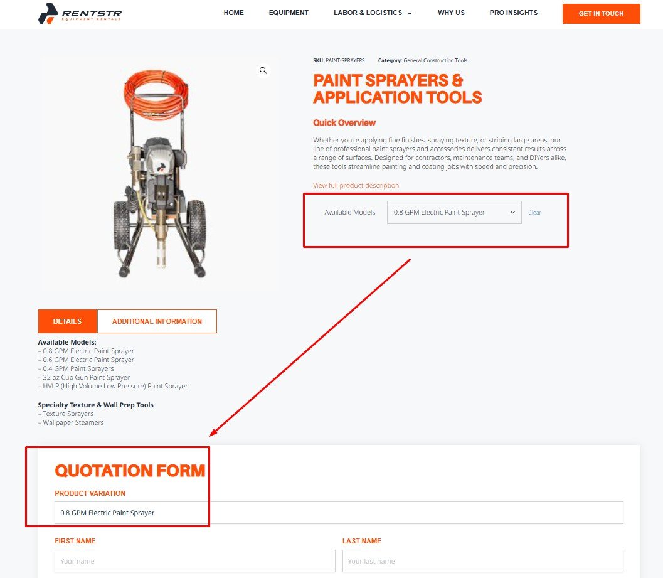Click the dropdown chevron arrow in model selector

(x=512, y=212)
